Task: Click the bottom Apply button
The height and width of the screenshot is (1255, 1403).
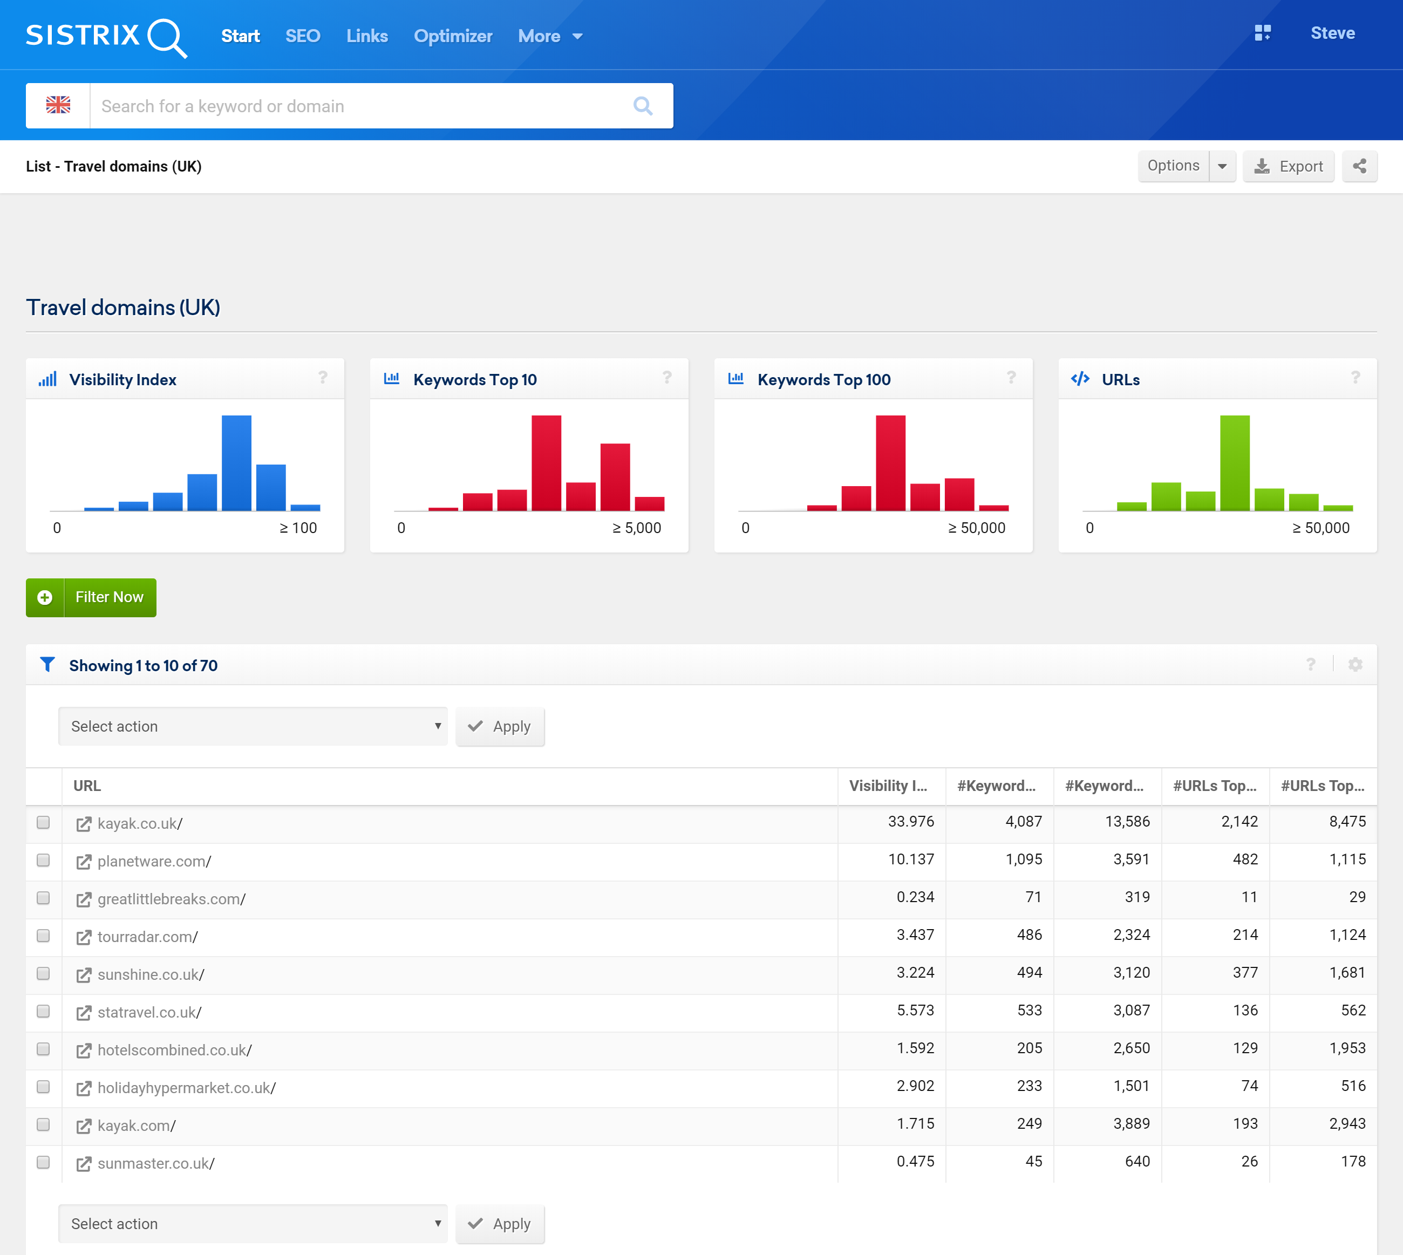Action: pos(500,1224)
